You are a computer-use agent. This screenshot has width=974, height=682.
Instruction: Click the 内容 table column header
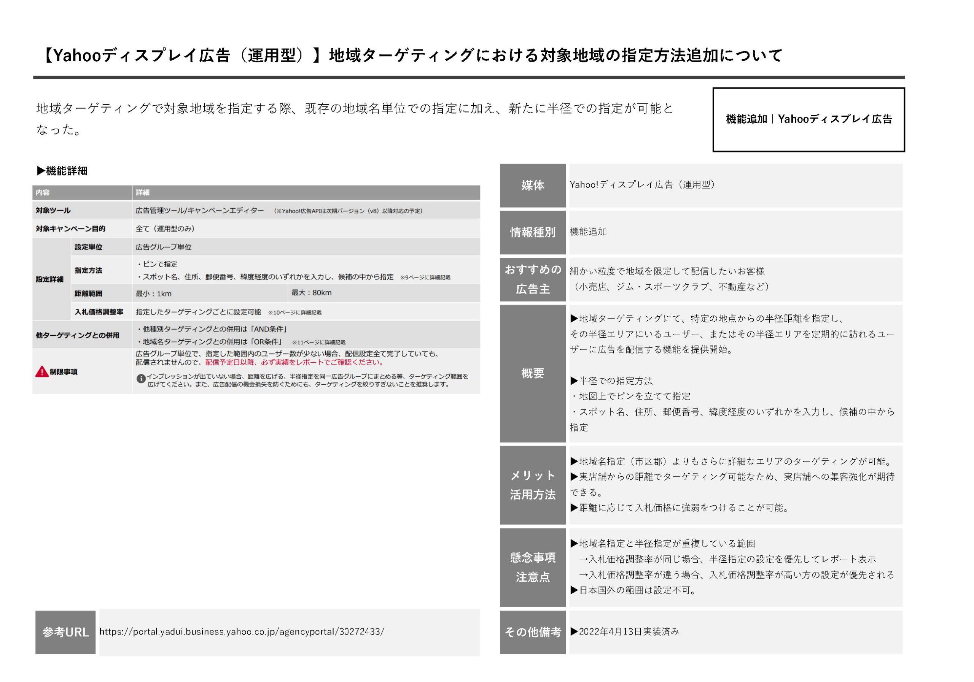[x=43, y=192]
